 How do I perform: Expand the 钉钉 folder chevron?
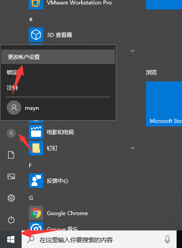[132, 148]
